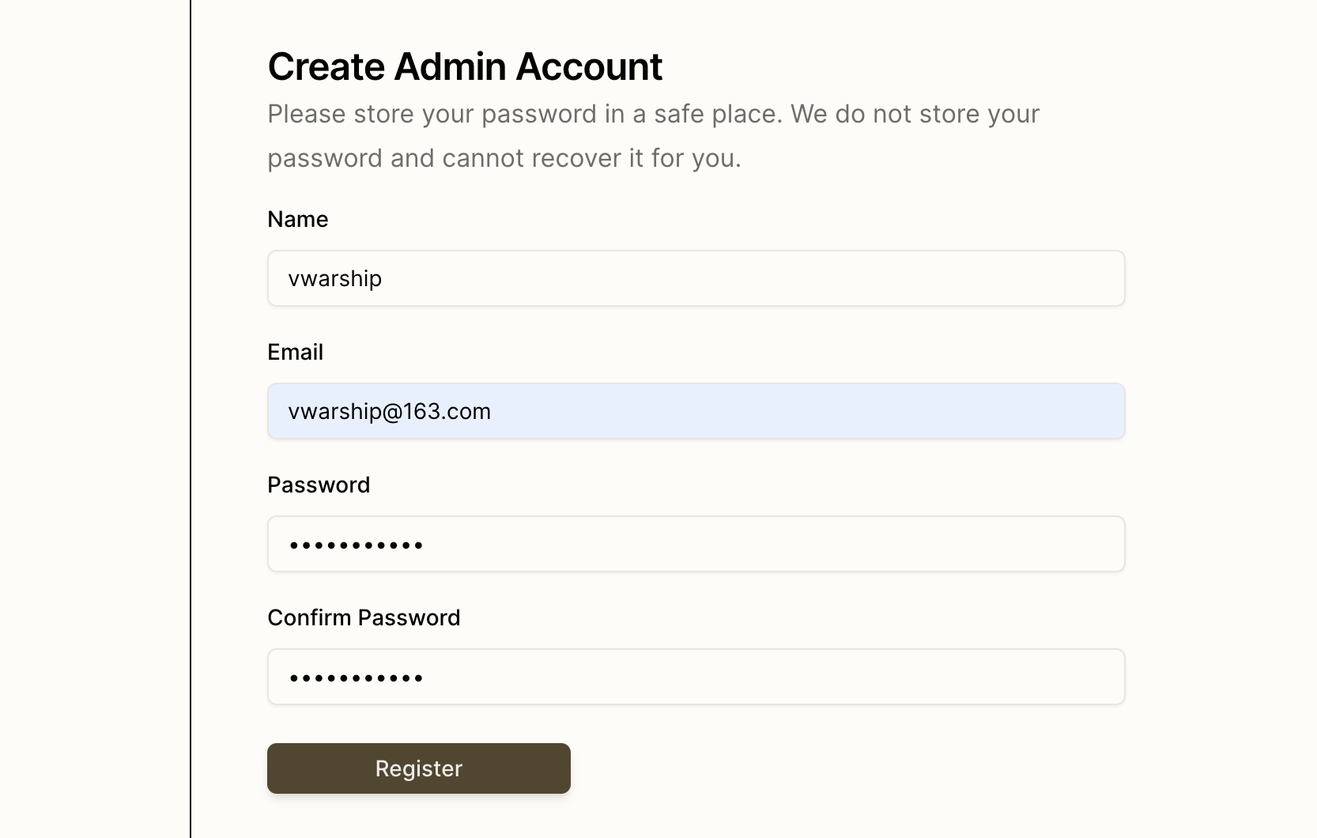Click the Register button

[418, 768]
